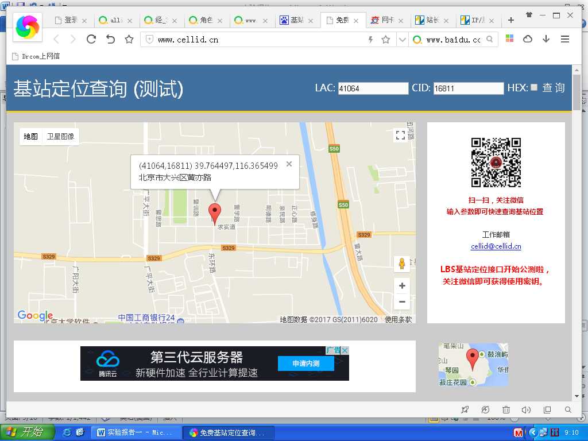
Task: Click the 查询 query button
Action: (x=554, y=88)
